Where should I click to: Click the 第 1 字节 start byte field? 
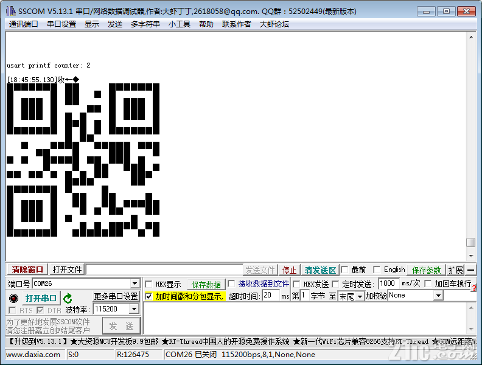[x=304, y=296]
